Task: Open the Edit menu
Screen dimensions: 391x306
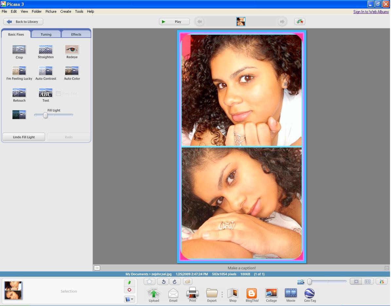Action: 14,11
